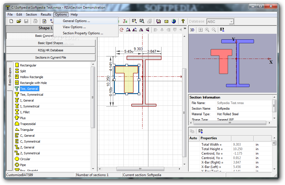
Task: Click the align top edges icon
Action: coord(175,30)
